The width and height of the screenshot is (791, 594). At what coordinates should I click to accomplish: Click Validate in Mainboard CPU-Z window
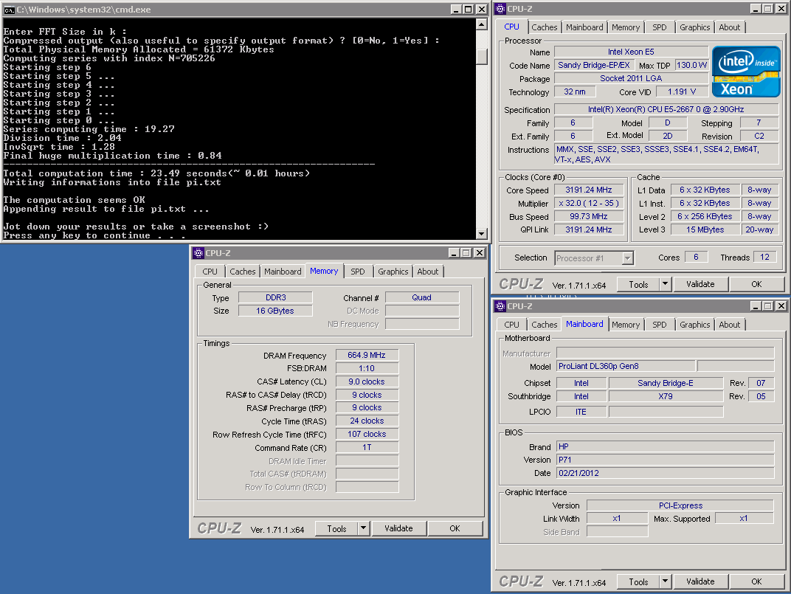click(x=700, y=581)
